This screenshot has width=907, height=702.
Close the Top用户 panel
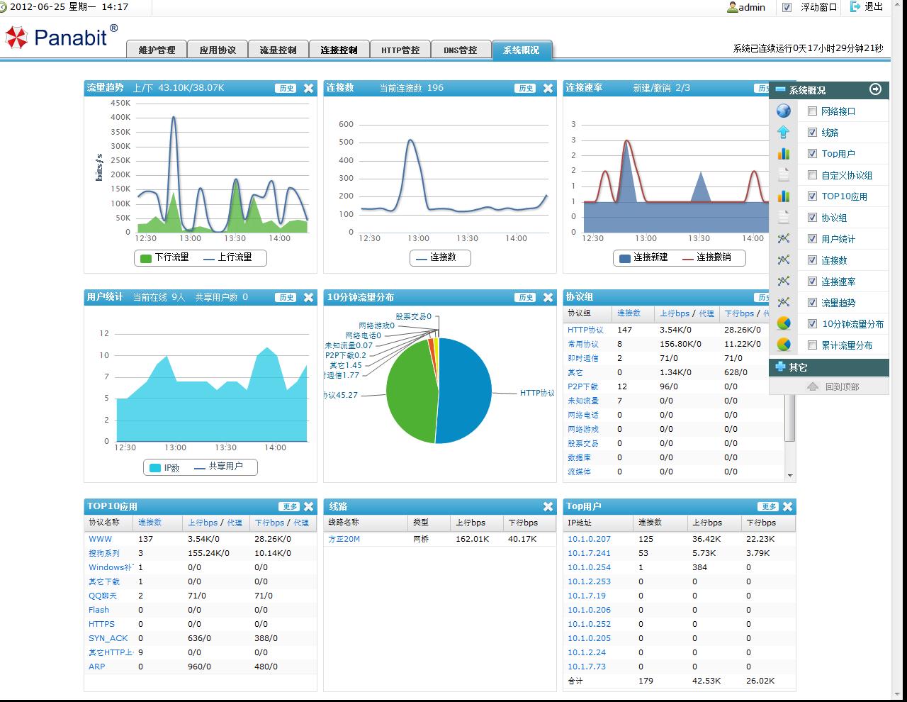pos(787,507)
